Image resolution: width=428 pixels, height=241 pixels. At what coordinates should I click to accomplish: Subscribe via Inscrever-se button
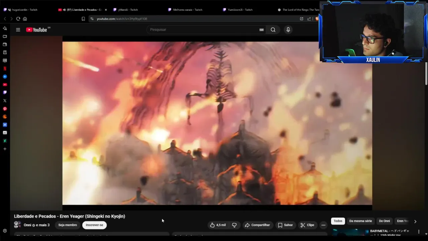tap(94, 225)
